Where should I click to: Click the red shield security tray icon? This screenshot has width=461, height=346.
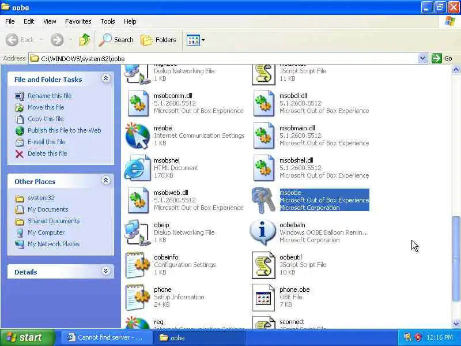[x=417, y=337]
